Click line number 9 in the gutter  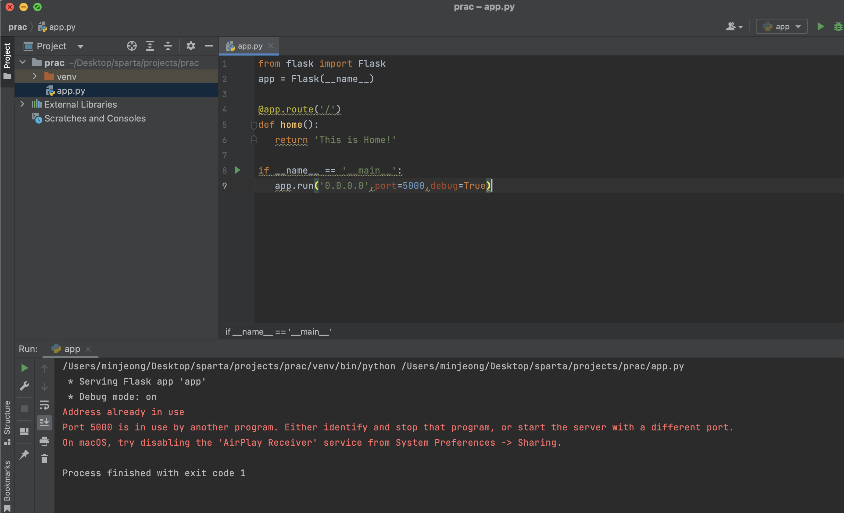pyautogui.click(x=225, y=186)
